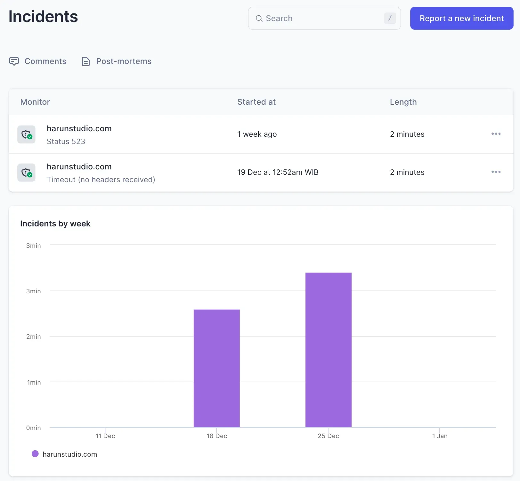Image resolution: width=520 pixels, height=481 pixels.
Task: Click the Post-mortems document icon
Action: (x=85, y=61)
